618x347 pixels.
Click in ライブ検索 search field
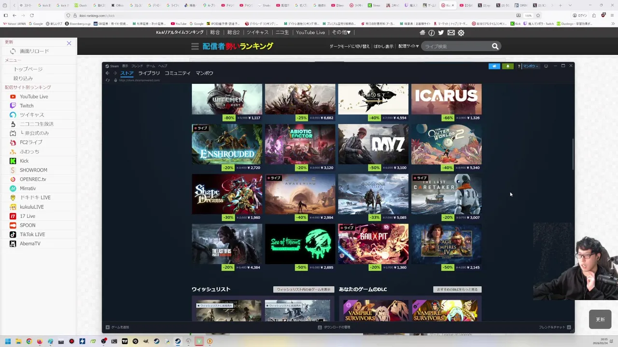[456, 46]
